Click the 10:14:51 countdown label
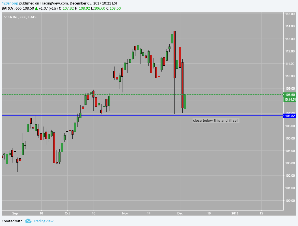 290,99
